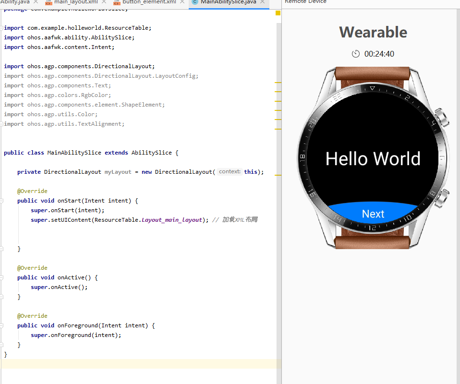This screenshot has width=460, height=384.
Task: Click the onForeground method name
Action: (x=77, y=325)
